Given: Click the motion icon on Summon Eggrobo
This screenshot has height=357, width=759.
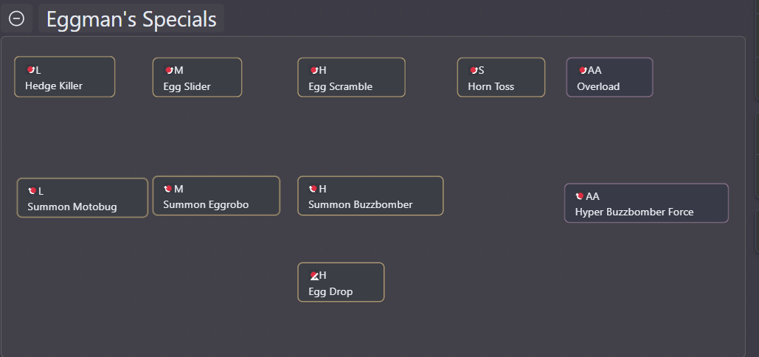Looking at the screenshot, I should (168, 189).
